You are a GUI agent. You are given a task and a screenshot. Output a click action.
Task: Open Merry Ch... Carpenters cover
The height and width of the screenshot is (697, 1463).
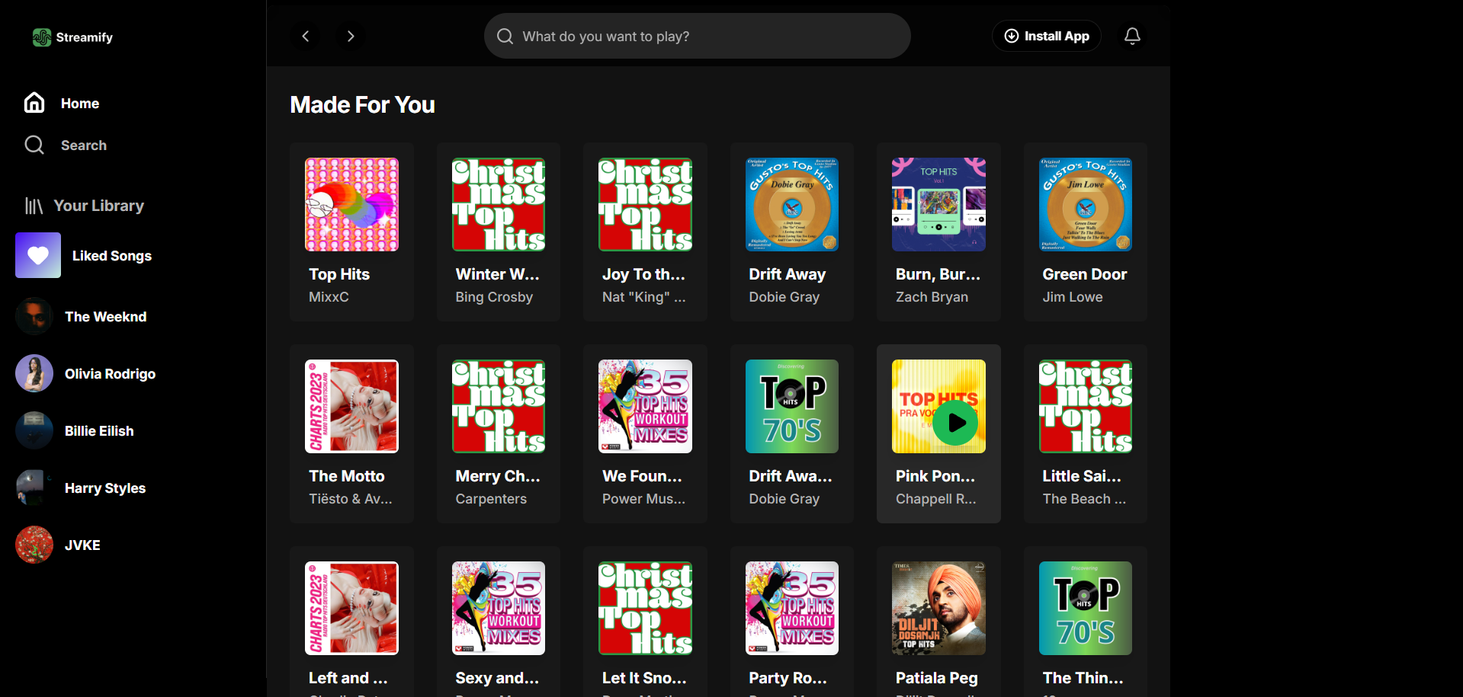pyautogui.click(x=499, y=406)
